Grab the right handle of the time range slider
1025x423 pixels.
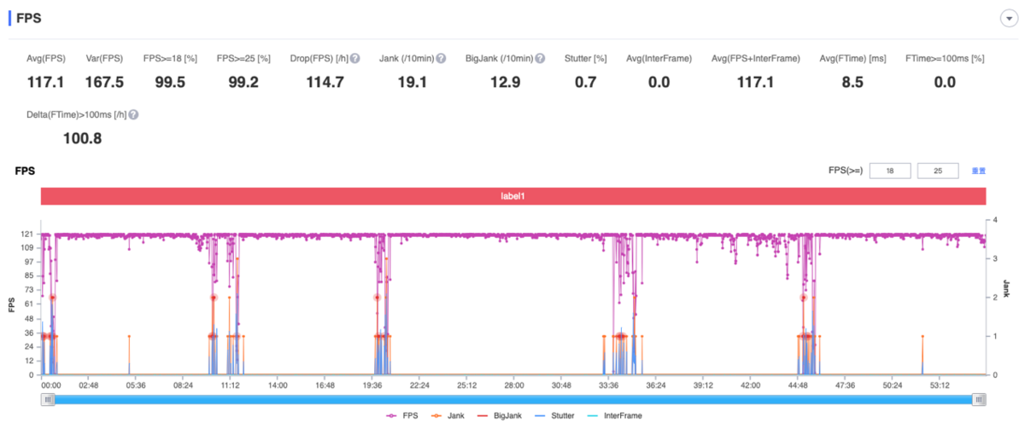coord(979,399)
